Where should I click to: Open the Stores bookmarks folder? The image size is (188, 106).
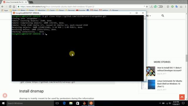(60, 11)
